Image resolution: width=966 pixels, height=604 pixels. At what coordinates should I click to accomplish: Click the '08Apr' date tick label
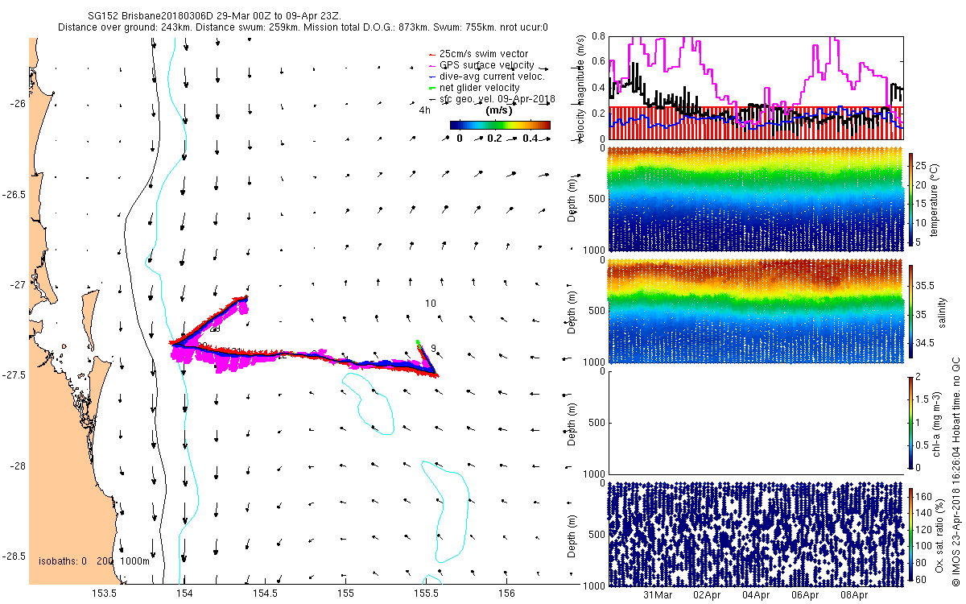click(853, 597)
